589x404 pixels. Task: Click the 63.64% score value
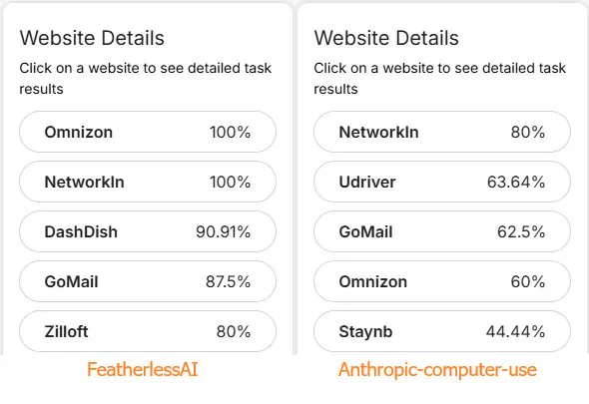pos(516,182)
